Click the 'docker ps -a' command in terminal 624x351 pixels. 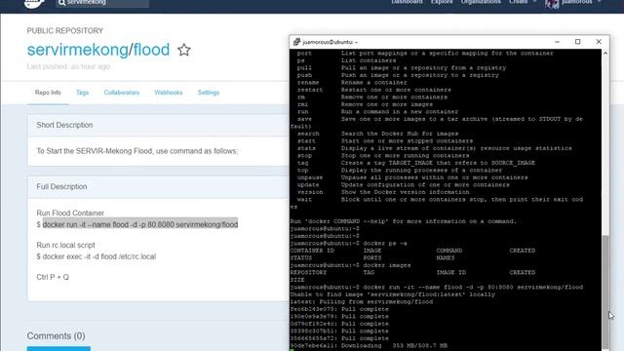[x=385, y=243]
